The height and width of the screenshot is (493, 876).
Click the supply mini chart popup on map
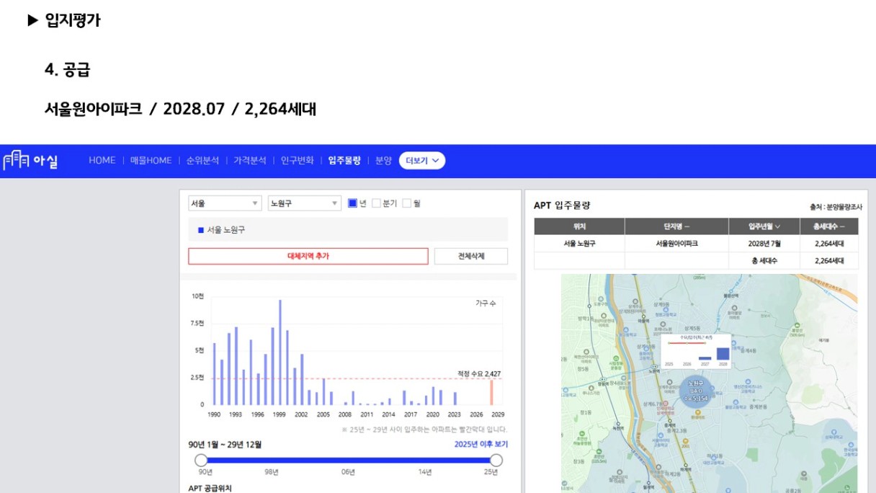pos(697,350)
